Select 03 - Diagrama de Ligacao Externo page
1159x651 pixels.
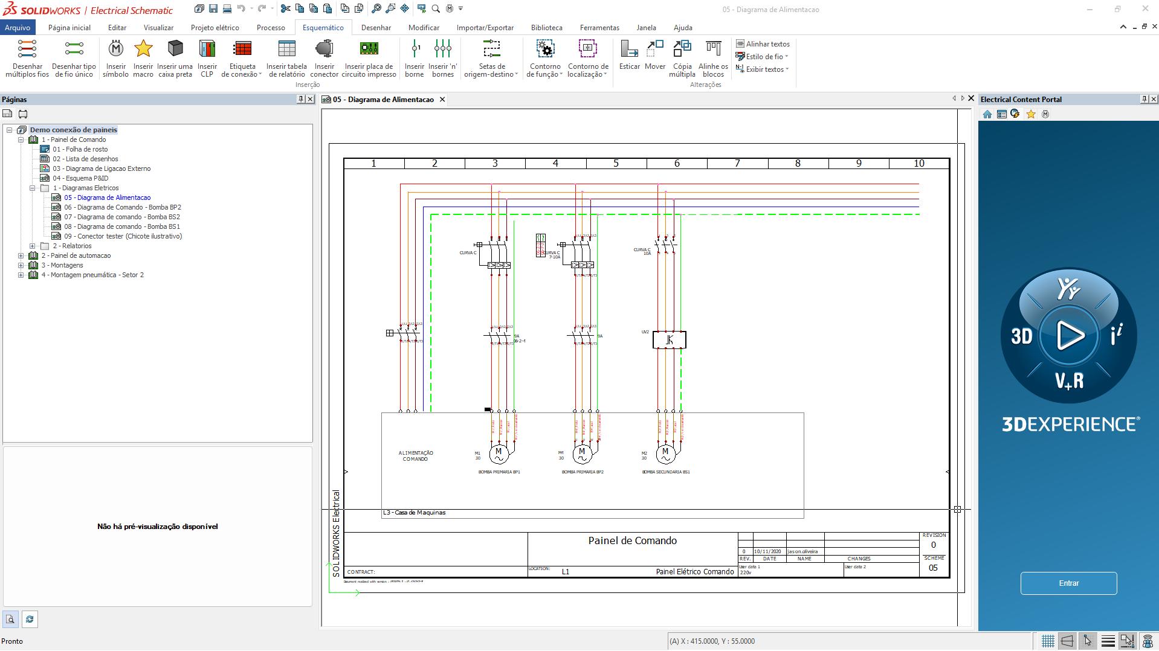(102, 168)
